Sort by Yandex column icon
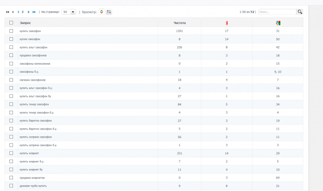The image size is (323, 191). click(227, 23)
